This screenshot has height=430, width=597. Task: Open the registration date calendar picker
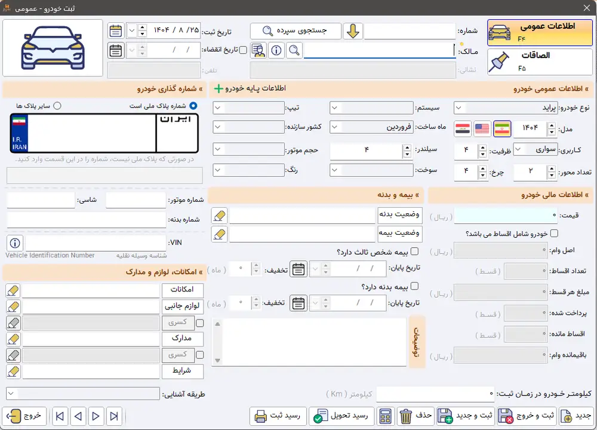116,31
